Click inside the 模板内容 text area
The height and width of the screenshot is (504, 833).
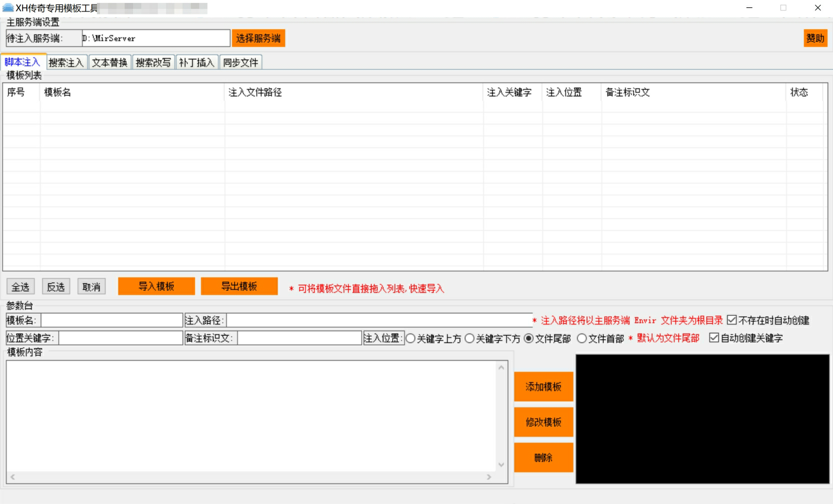pos(251,416)
